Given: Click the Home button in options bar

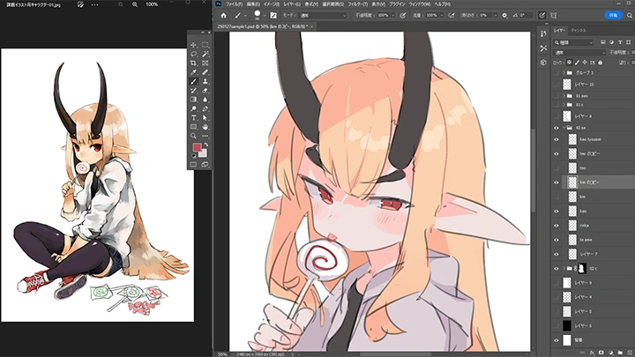Looking at the screenshot, I should click(x=224, y=15).
